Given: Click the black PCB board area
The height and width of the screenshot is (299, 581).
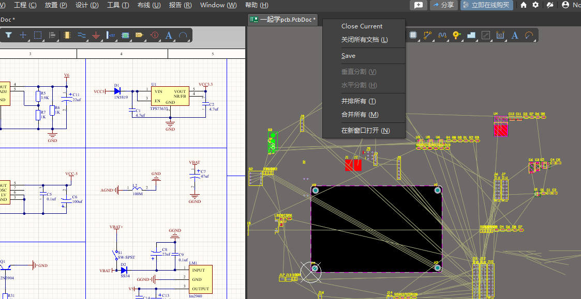Looking at the screenshot, I should (x=376, y=229).
